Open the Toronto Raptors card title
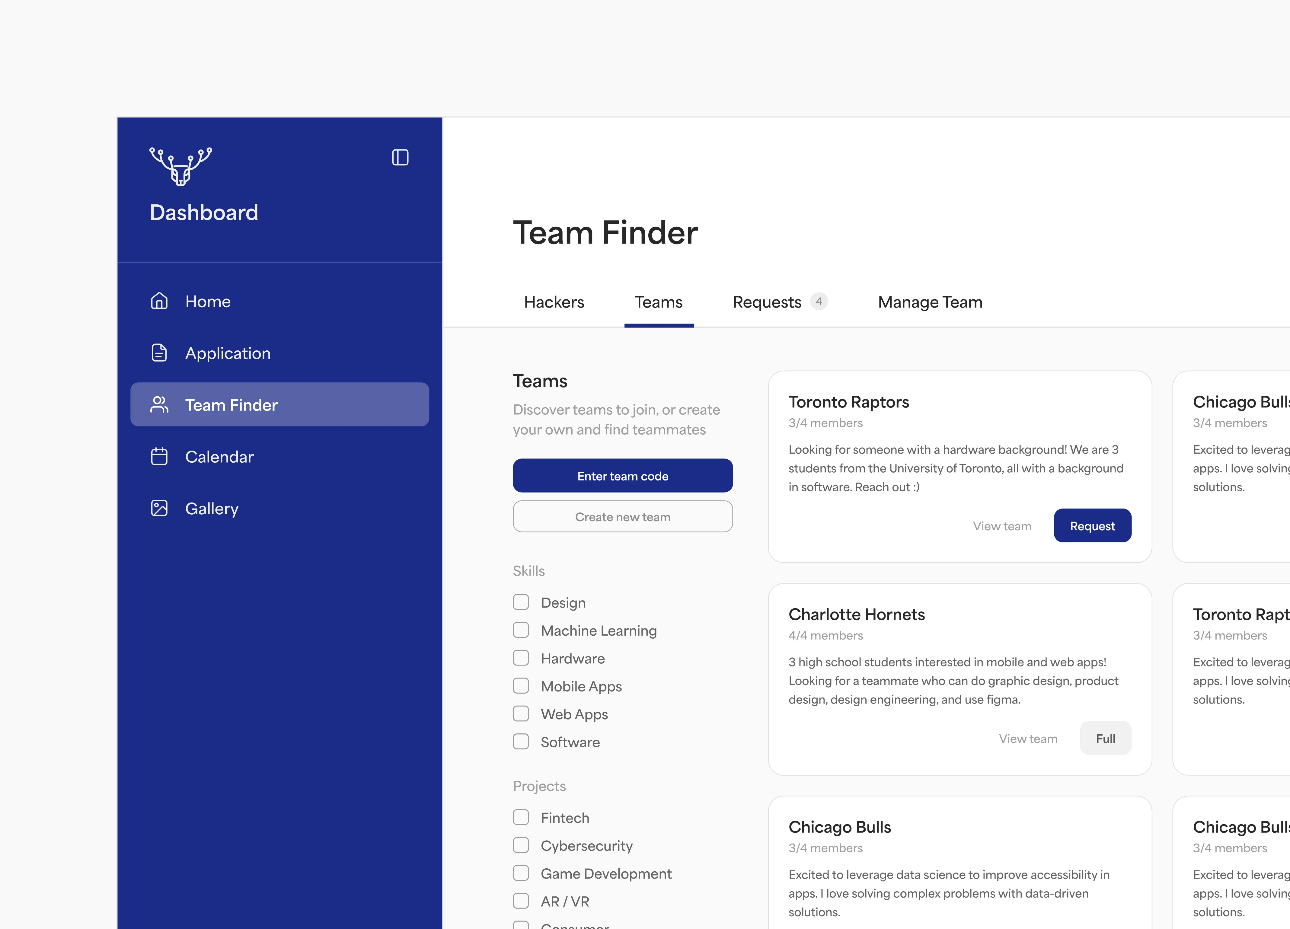Viewport: 1290px width, 929px height. (849, 402)
